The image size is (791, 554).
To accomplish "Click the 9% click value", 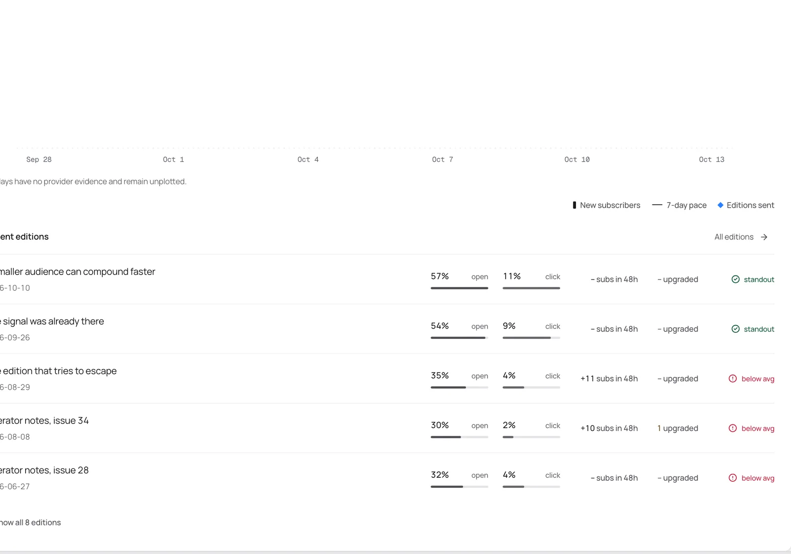I will coord(509,326).
